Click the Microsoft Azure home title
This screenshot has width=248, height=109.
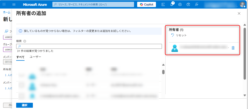35,5
